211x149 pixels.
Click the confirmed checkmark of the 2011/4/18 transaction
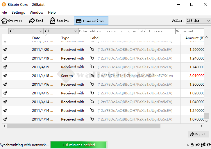coord(5,76)
